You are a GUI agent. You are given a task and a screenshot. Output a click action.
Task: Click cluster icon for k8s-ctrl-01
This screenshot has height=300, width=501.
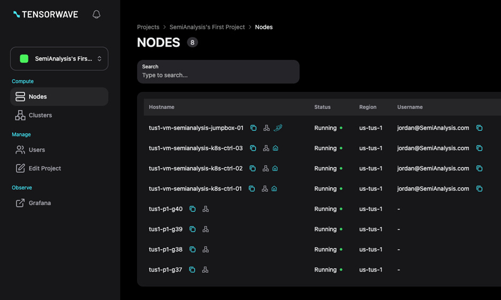(x=264, y=189)
